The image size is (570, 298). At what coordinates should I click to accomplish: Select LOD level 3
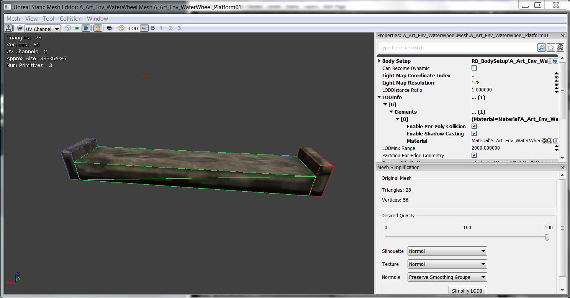179,28
